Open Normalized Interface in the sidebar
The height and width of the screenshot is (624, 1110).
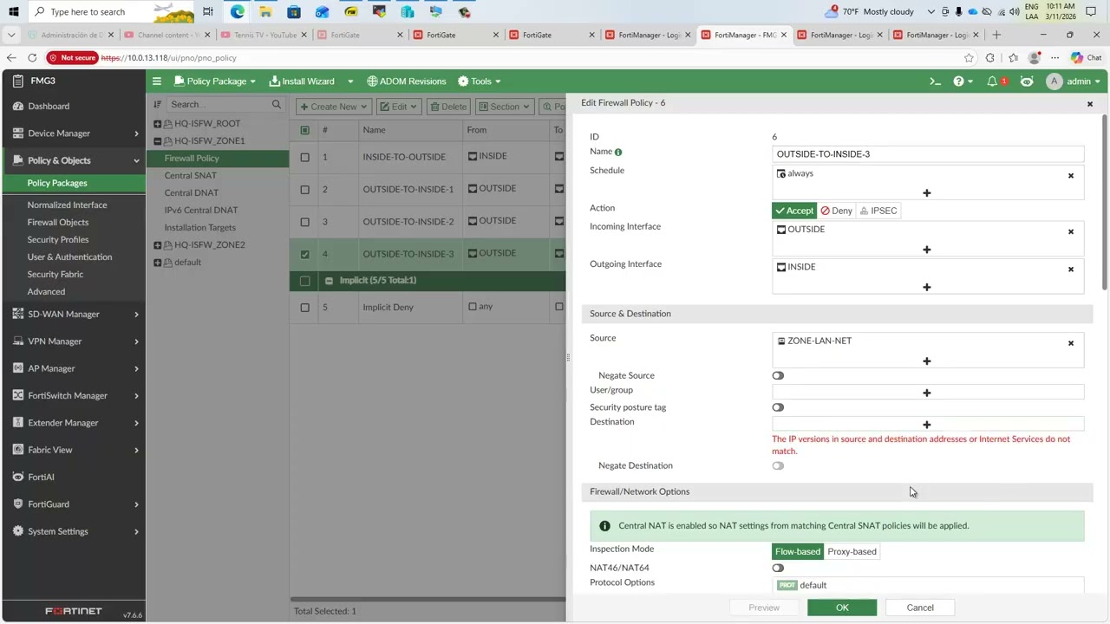point(67,205)
